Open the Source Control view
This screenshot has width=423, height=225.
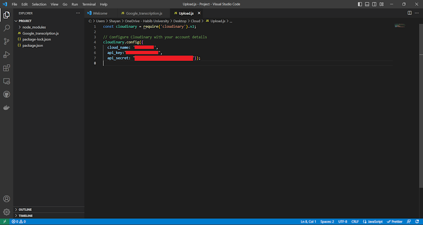6,41
